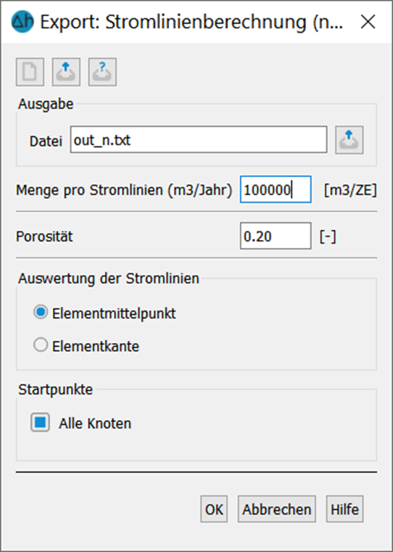Click the Datei field containing out_n.txt

point(199,140)
